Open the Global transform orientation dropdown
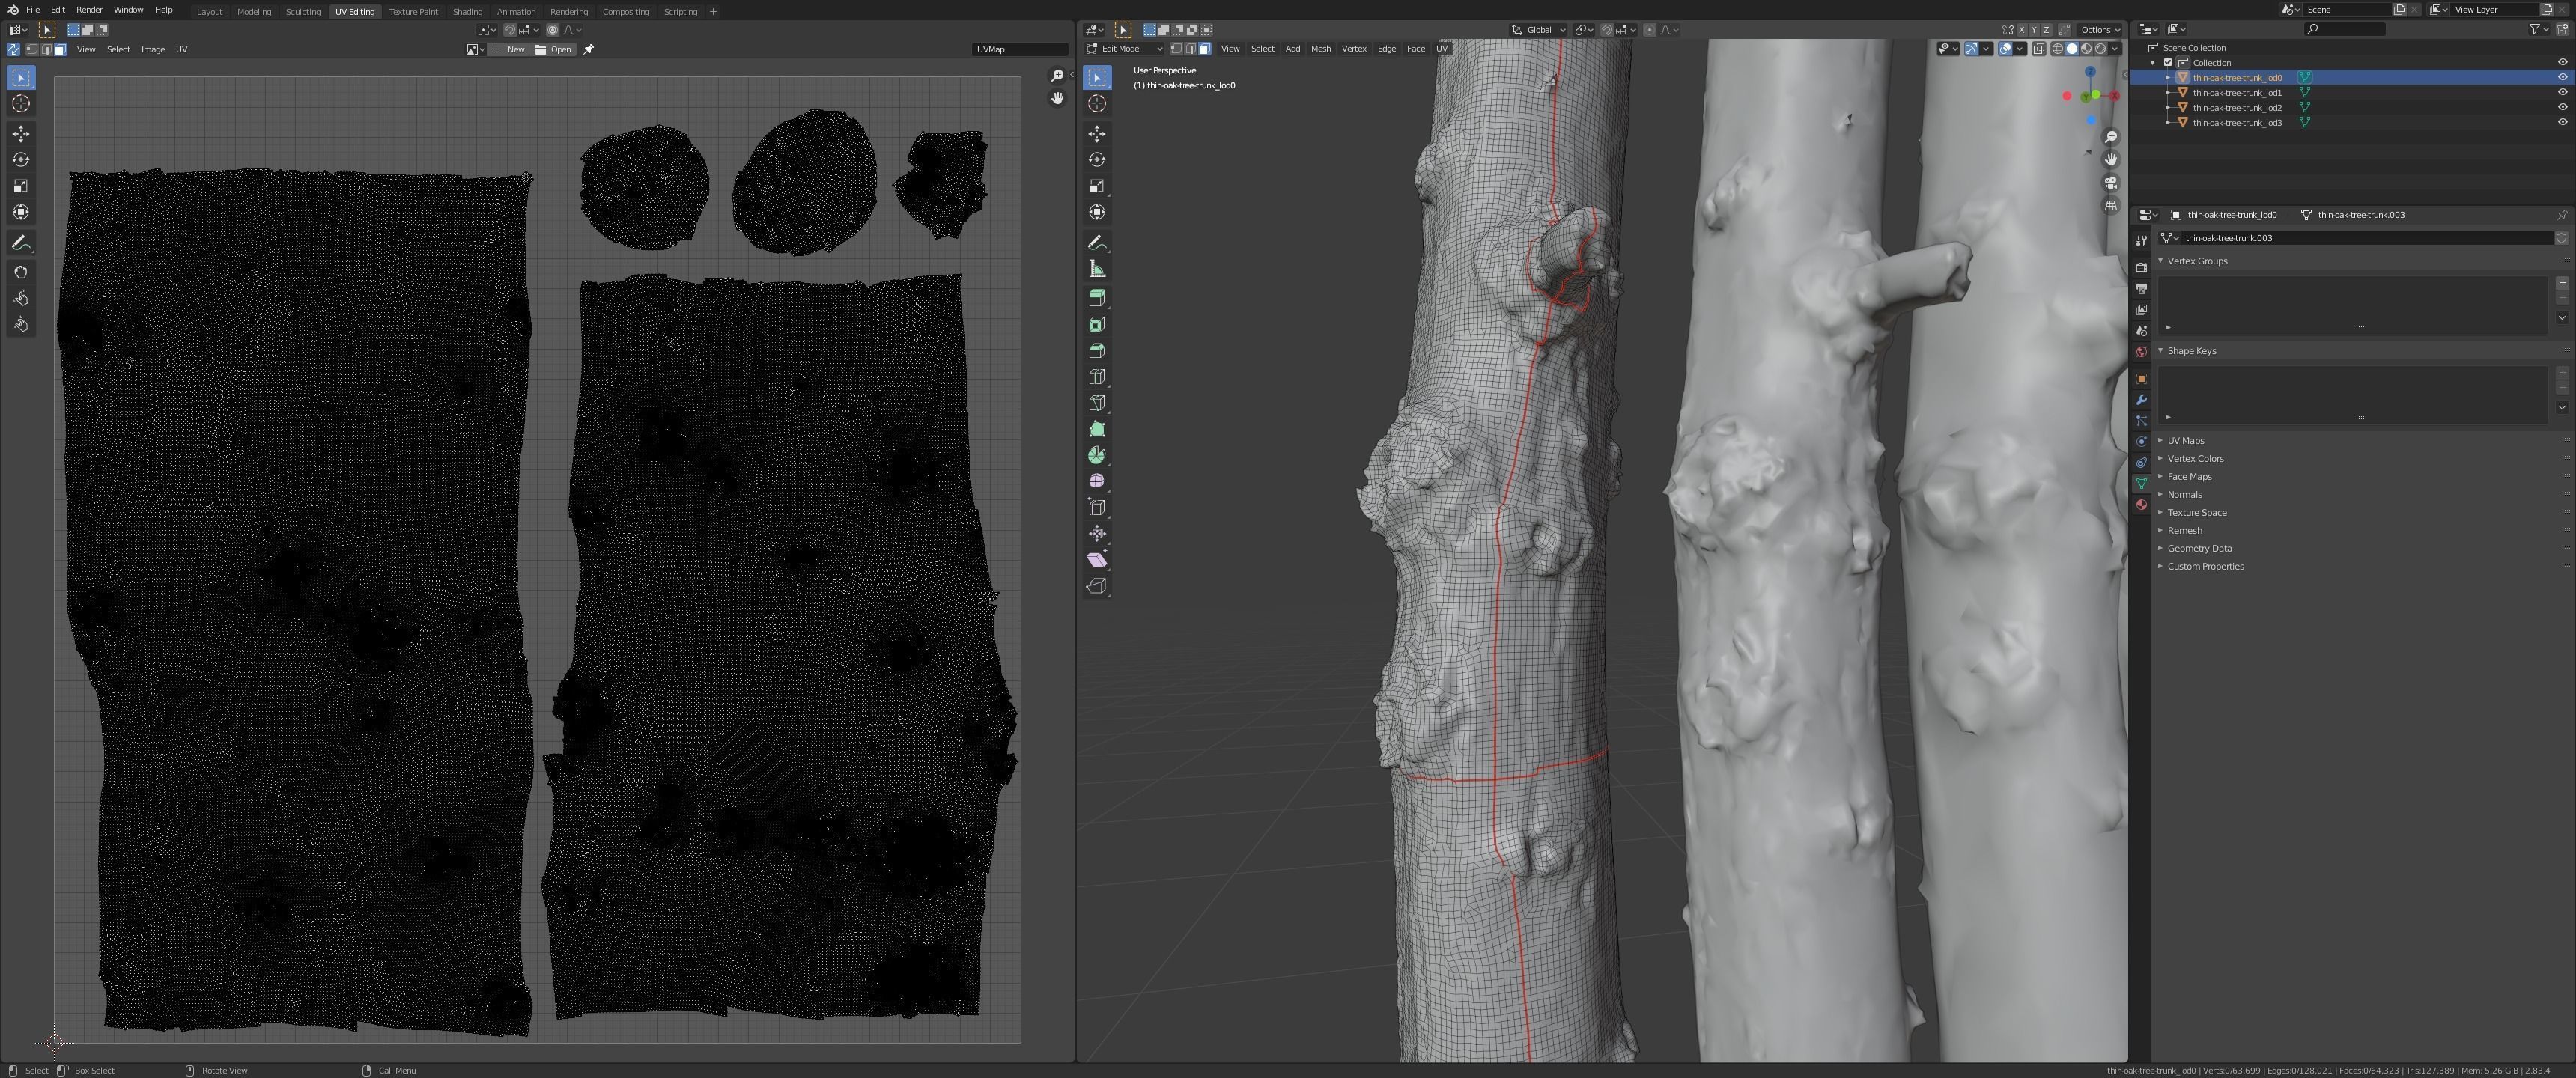Screen dimensions: 2576x1078 coord(1539,30)
